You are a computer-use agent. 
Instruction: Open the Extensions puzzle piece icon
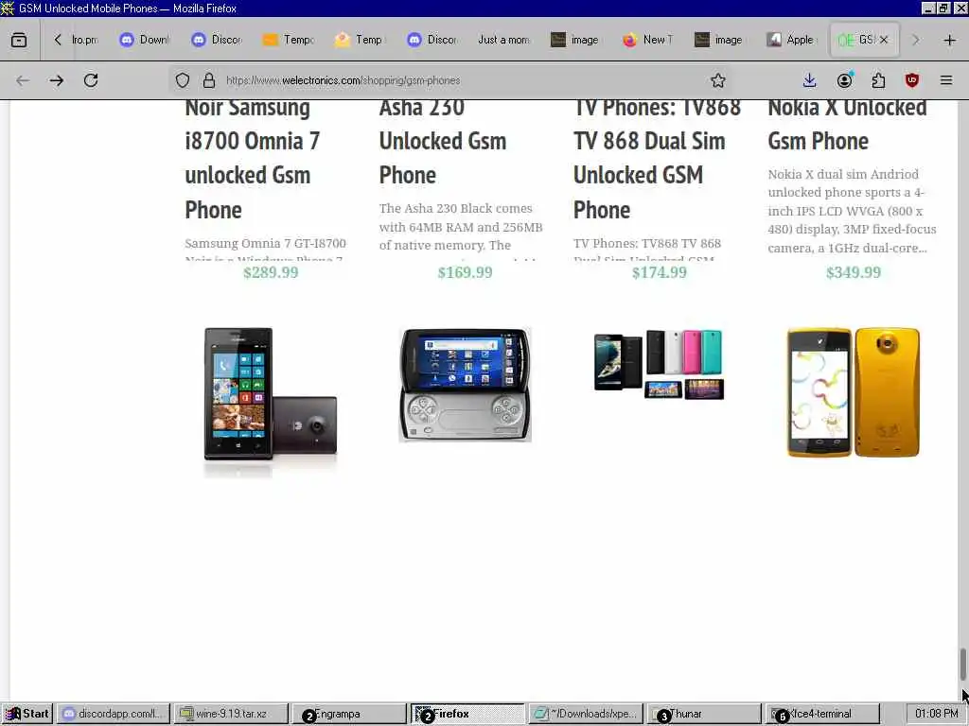(878, 80)
